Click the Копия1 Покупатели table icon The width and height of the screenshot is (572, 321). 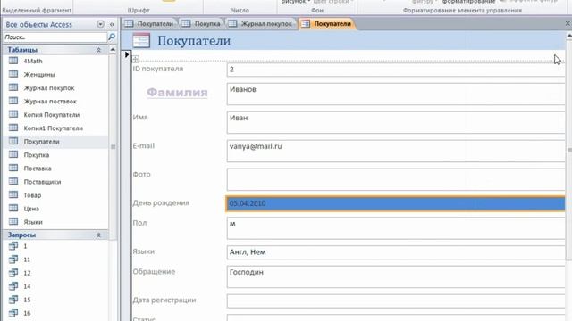(13, 128)
